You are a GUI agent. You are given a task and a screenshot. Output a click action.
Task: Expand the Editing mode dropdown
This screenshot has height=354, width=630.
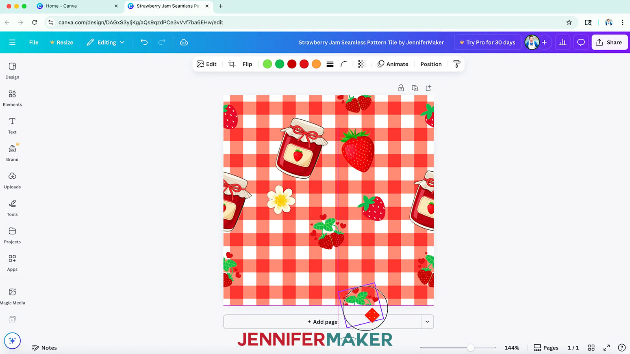[106, 42]
